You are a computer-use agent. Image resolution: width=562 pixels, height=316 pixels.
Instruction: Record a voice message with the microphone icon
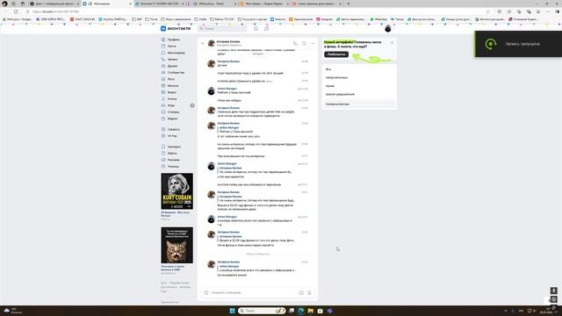(310, 292)
